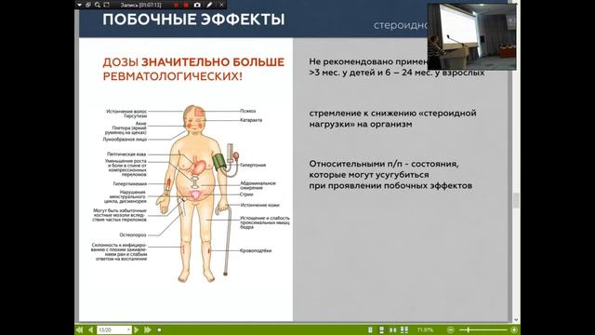The image size is (595, 335).
Task: Switch to single page view
Action: 370,330
